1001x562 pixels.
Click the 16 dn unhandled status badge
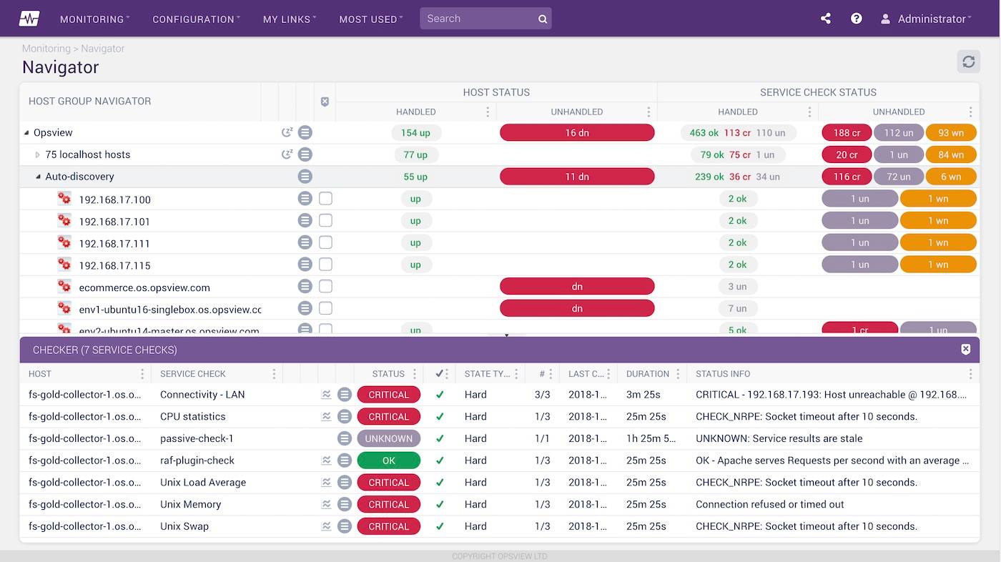pos(577,132)
